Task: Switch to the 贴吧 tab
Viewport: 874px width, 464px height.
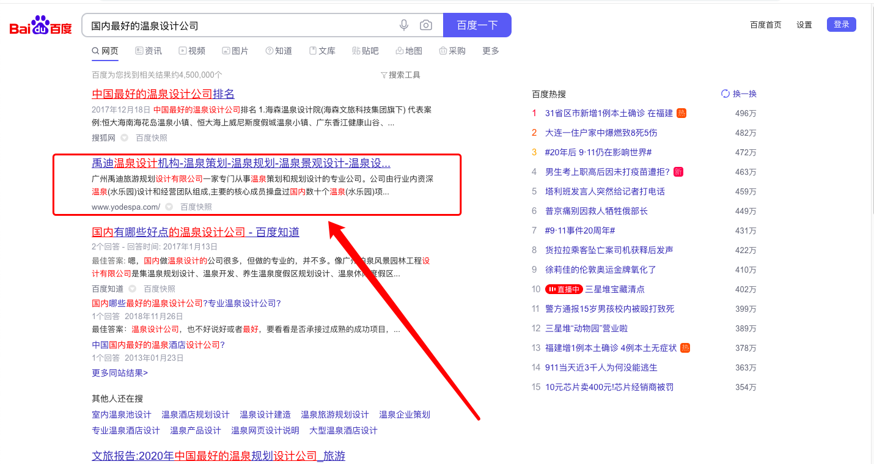Action: coord(365,51)
